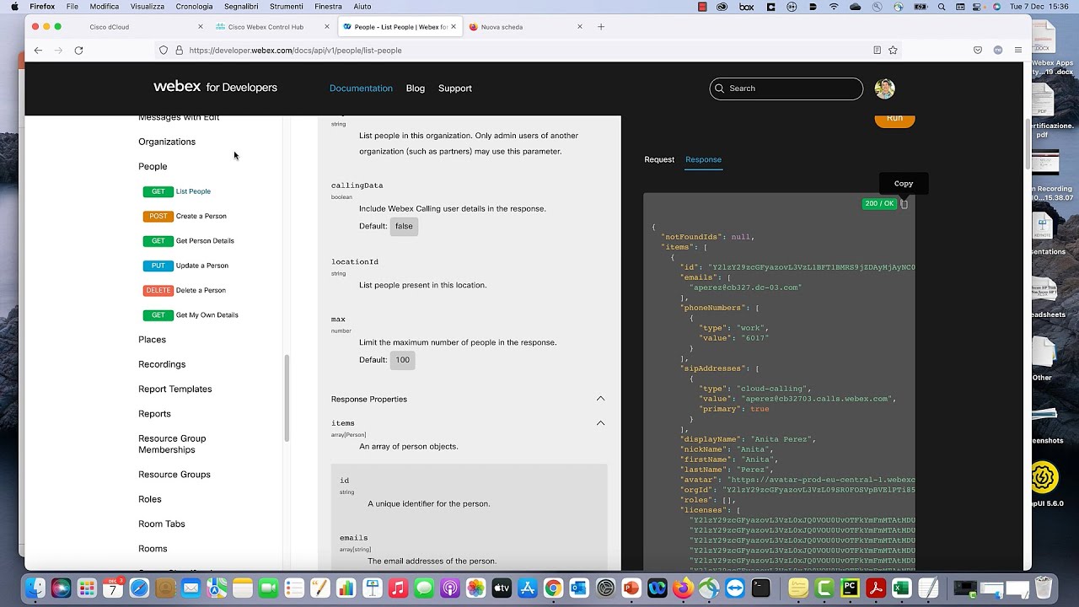
Task: Collapse the items property chevron
Action: point(600,423)
